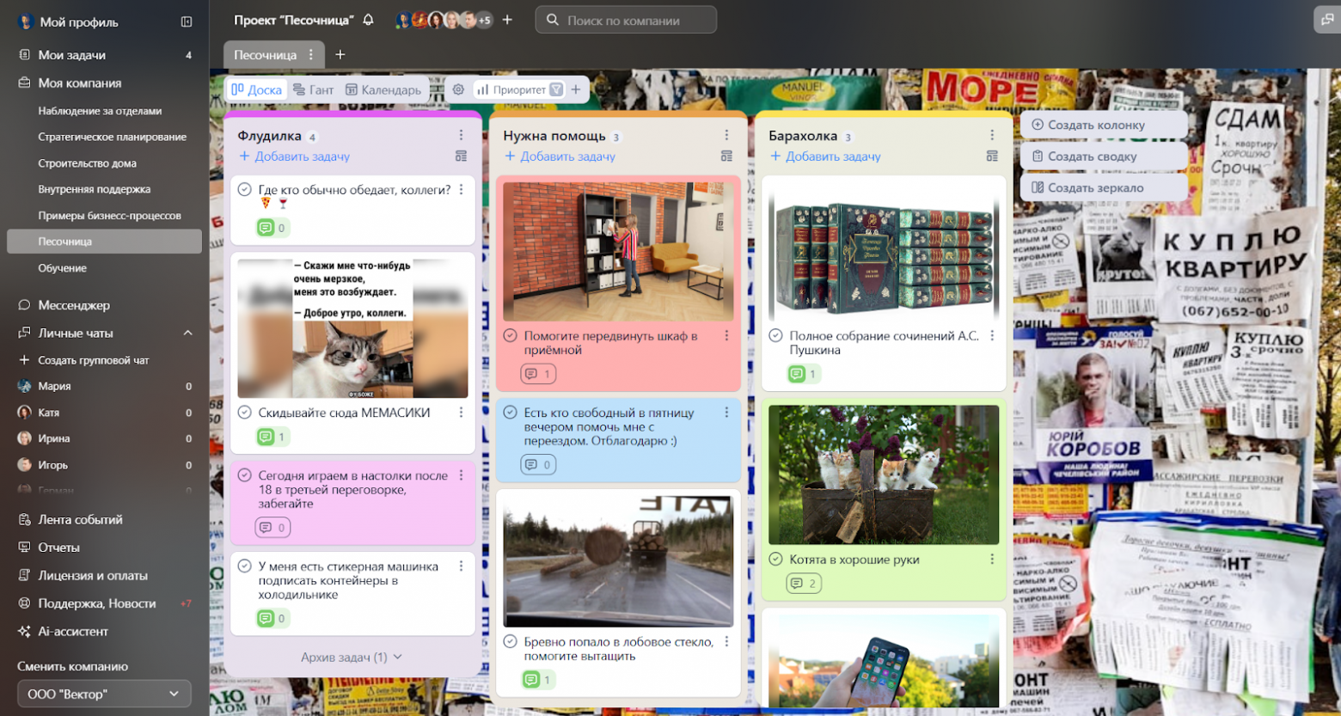Click the column view icon in Барахолка
The image size is (1341, 716).
(992, 156)
